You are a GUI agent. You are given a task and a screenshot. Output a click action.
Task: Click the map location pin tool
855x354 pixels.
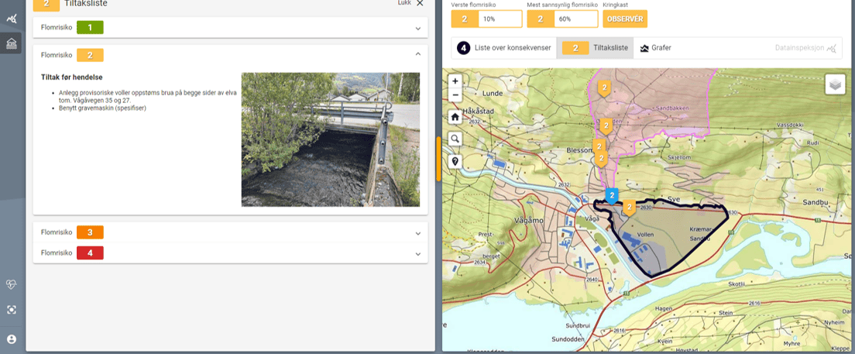pyautogui.click(x=455, y=162)
